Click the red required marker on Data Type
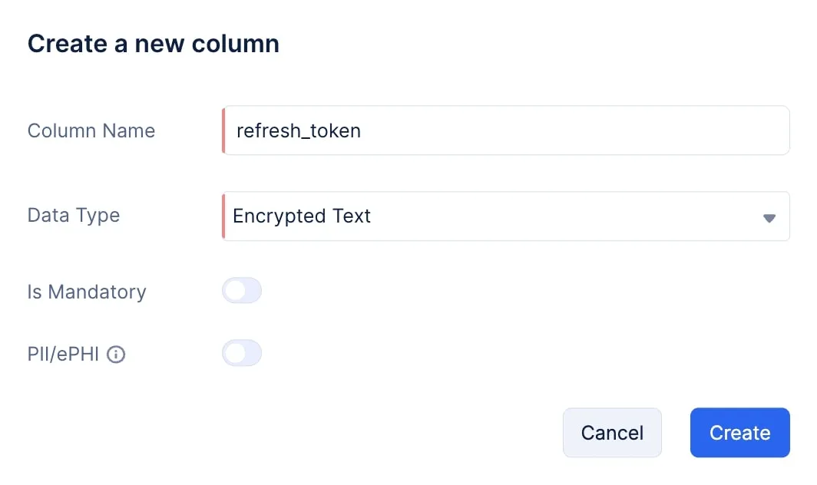 pyautogui.click(x=223, y=216)
